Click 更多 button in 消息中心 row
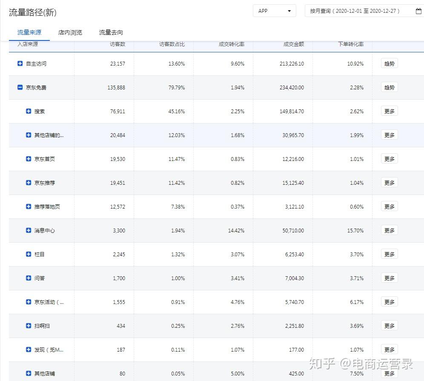The height and width of the screenshot is (381, 424). tap(390, 230)
